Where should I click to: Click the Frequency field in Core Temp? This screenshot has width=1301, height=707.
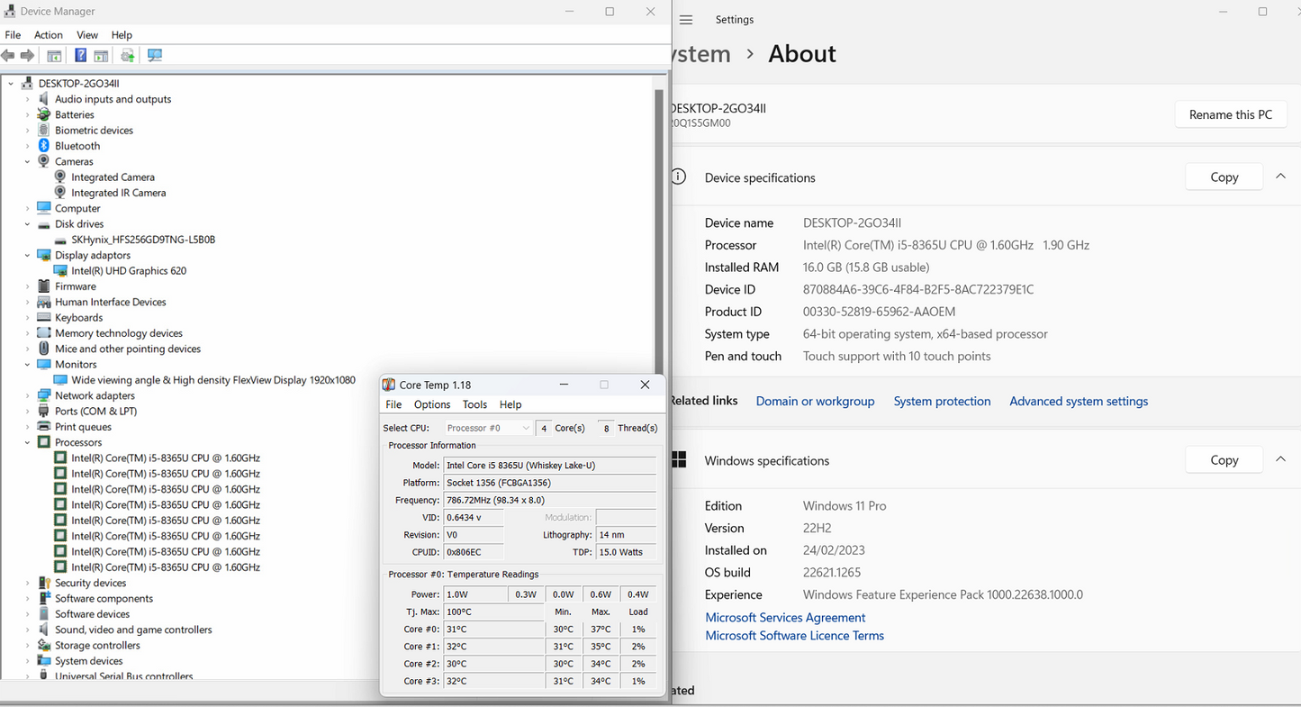(550, 500)
